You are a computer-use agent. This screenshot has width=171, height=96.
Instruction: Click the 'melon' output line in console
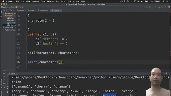16,82
